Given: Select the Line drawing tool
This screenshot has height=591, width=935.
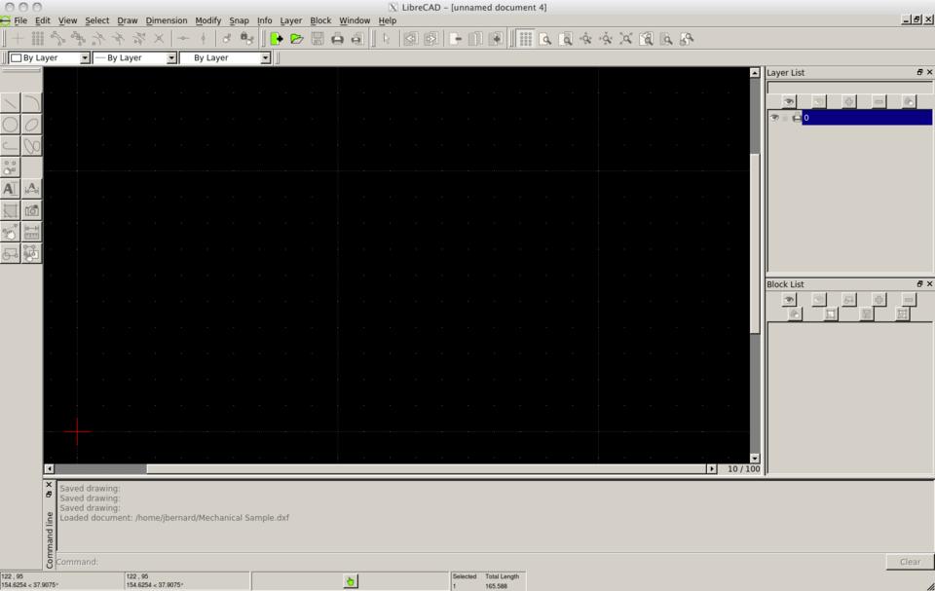Looking at the screenshot, I should click(x=10, y=103).
